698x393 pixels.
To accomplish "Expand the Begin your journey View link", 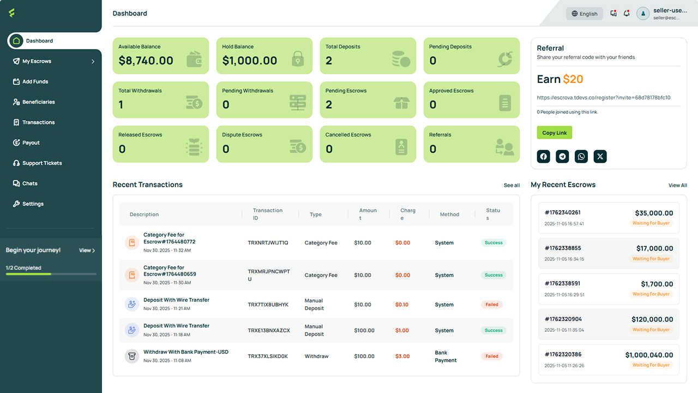I will coord(87,250).
